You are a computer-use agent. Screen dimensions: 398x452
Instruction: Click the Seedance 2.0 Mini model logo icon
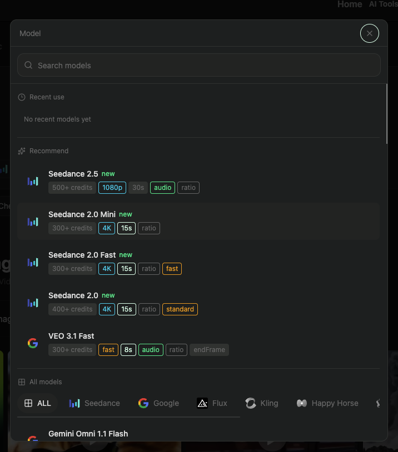33,222
